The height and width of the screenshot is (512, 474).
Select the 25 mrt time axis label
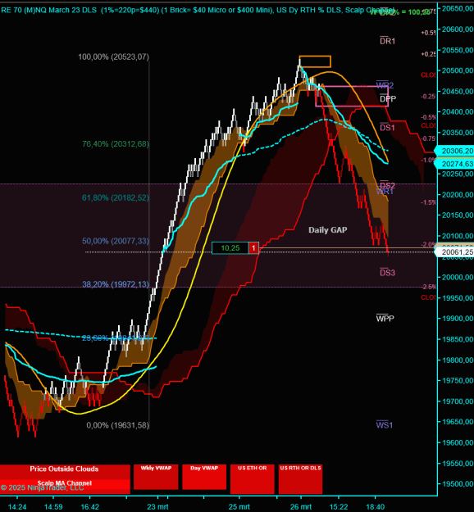239,507
